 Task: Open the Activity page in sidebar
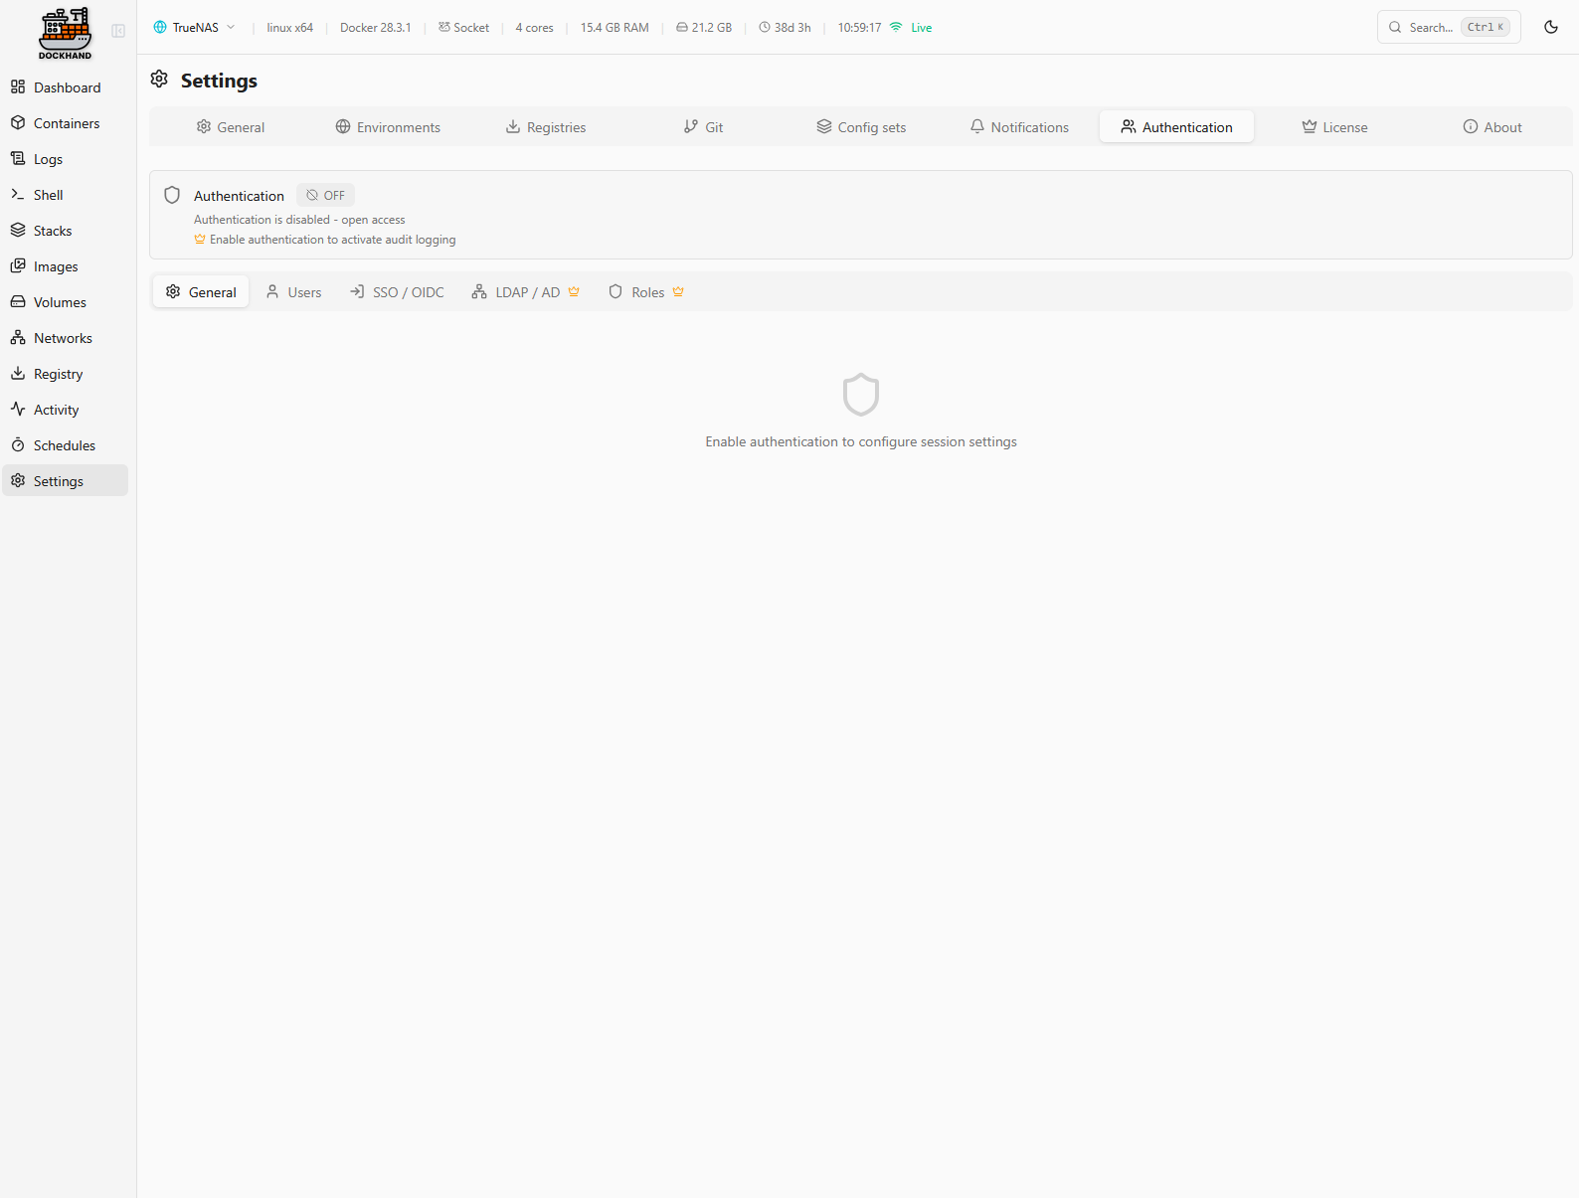pyautogui.click(x=56, y=410)
